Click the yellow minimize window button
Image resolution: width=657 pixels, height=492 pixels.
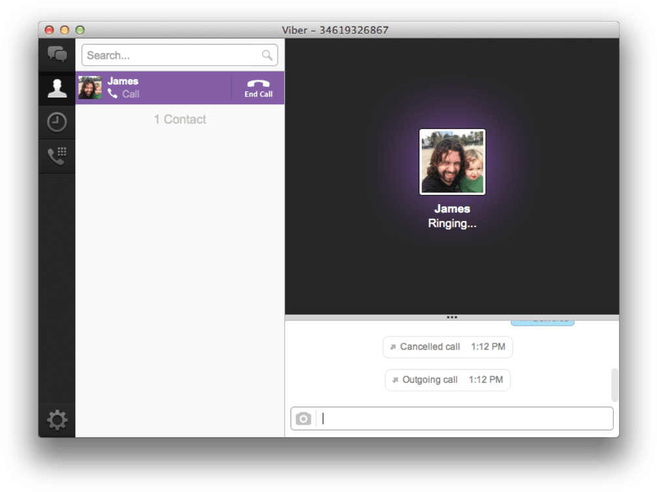(x=64, y=30)
